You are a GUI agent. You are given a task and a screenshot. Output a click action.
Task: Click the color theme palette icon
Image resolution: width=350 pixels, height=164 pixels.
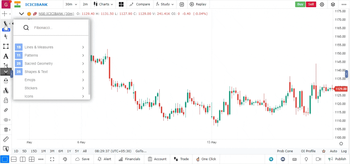pyautogui.click(x=65, y=159)
